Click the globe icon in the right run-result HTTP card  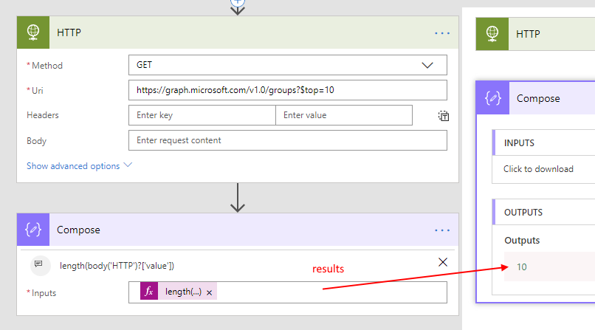pos(492,33)
